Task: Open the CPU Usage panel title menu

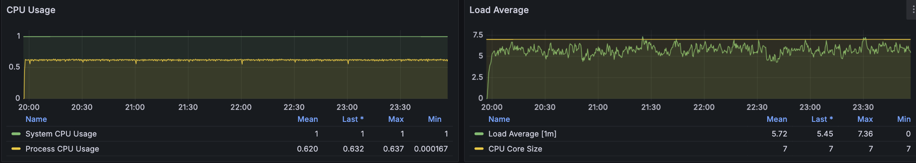Action: (31, 10)
